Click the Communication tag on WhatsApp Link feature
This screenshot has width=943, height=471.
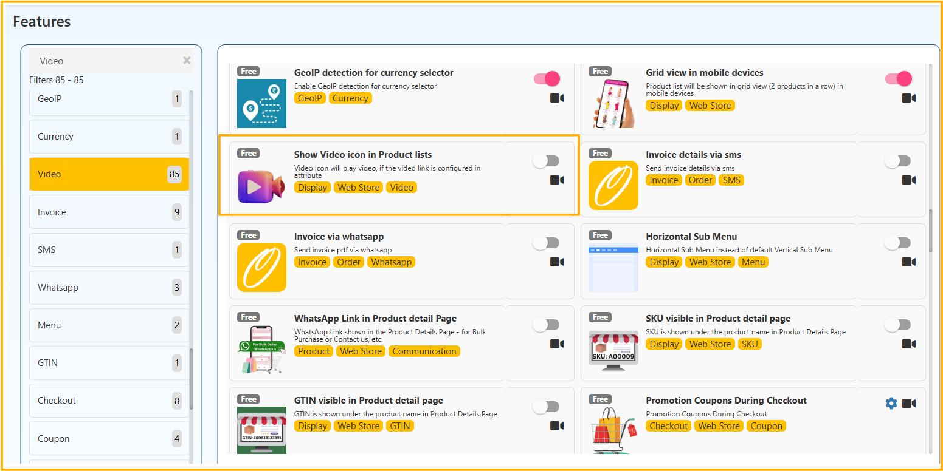point(424,351)
